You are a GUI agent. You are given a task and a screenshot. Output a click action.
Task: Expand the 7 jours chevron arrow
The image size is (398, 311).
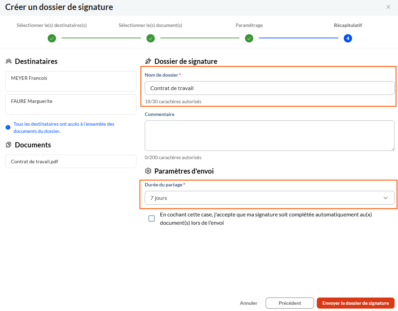click(386, 198)
